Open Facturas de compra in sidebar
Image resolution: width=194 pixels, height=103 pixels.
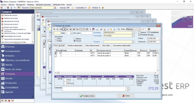tap(11, 24)
